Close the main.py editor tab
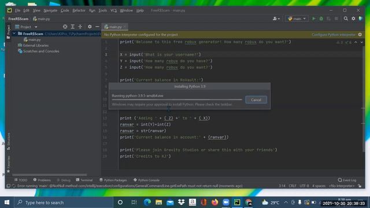The width and height of the screenshot is (370, 208). (125, 27)
